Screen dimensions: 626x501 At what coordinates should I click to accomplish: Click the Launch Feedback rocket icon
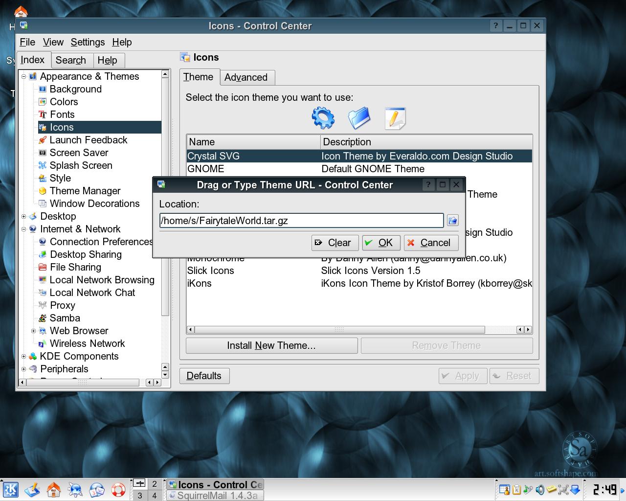tap(43, 140)
